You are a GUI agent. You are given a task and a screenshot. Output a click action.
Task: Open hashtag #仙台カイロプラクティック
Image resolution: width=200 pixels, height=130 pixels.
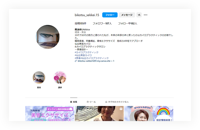click(94, 58)
